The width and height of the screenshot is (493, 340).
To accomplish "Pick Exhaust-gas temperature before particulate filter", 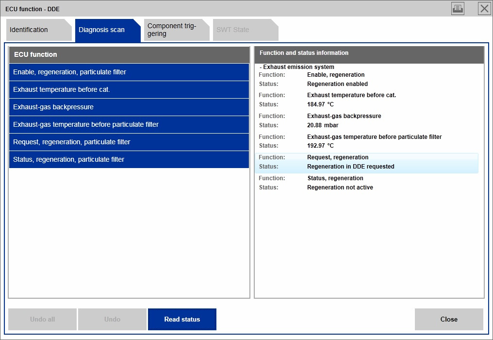I will tap(129, 124).
